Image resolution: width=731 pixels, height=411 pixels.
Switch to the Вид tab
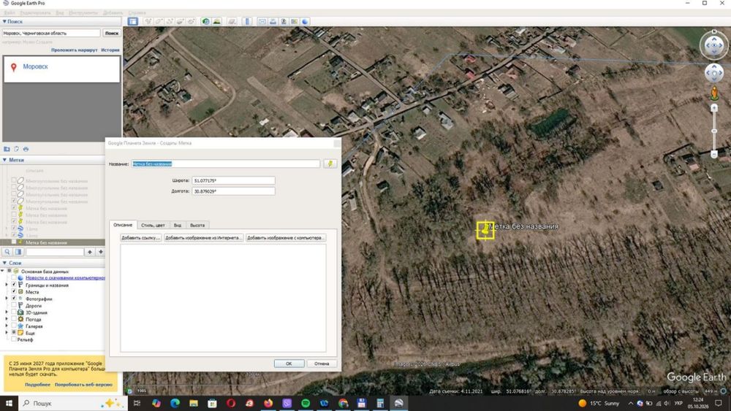pos(178,226)
